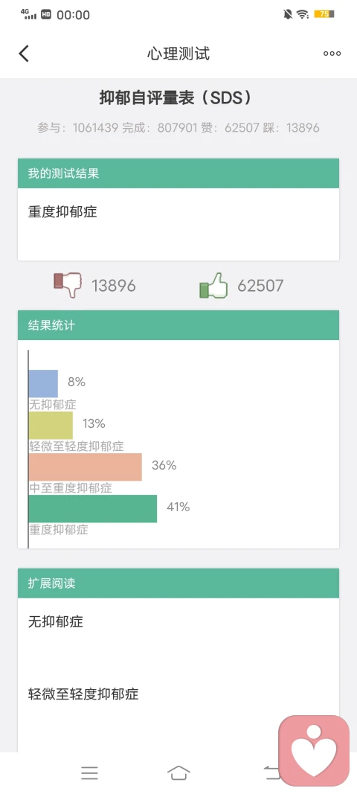Open the three-dots more options menu
This screenshot has width=357, height=794.
point(332,53)
